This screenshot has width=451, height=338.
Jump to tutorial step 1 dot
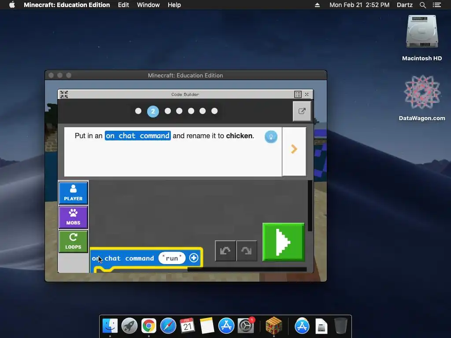click(x=138, y=111)
